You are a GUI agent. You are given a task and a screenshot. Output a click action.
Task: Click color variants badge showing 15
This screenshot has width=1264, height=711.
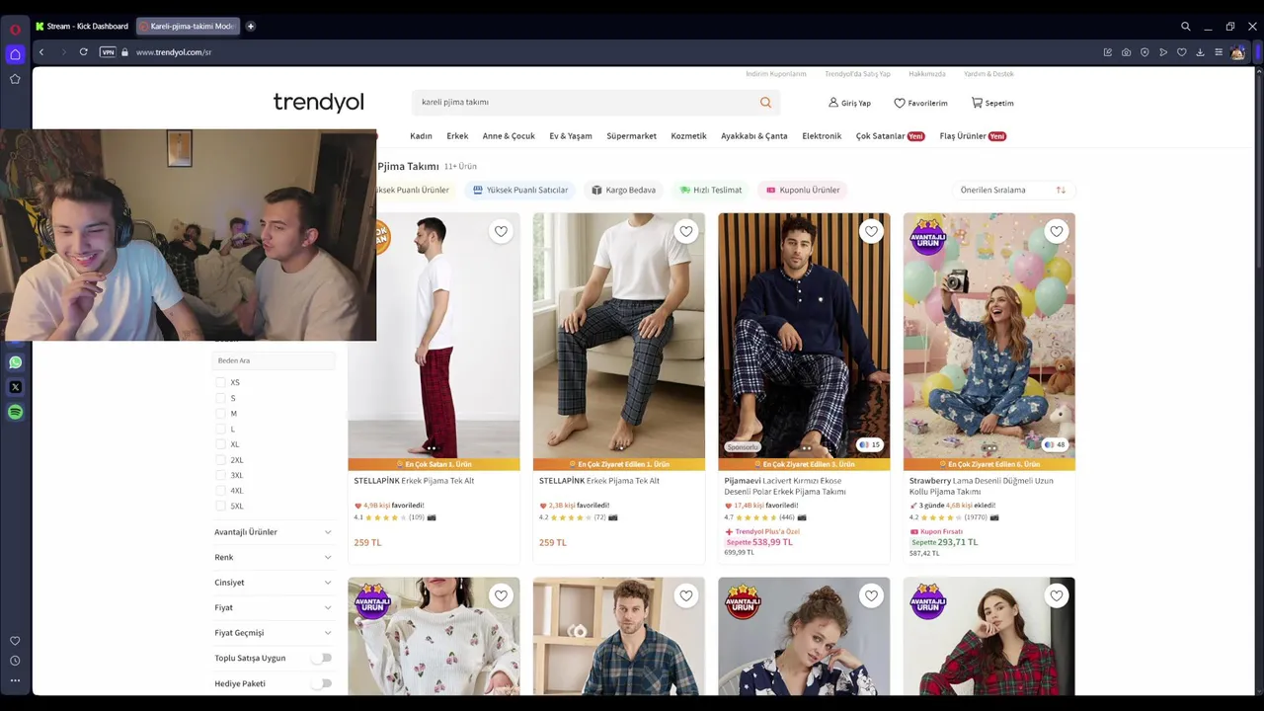(x=869, y=444)
